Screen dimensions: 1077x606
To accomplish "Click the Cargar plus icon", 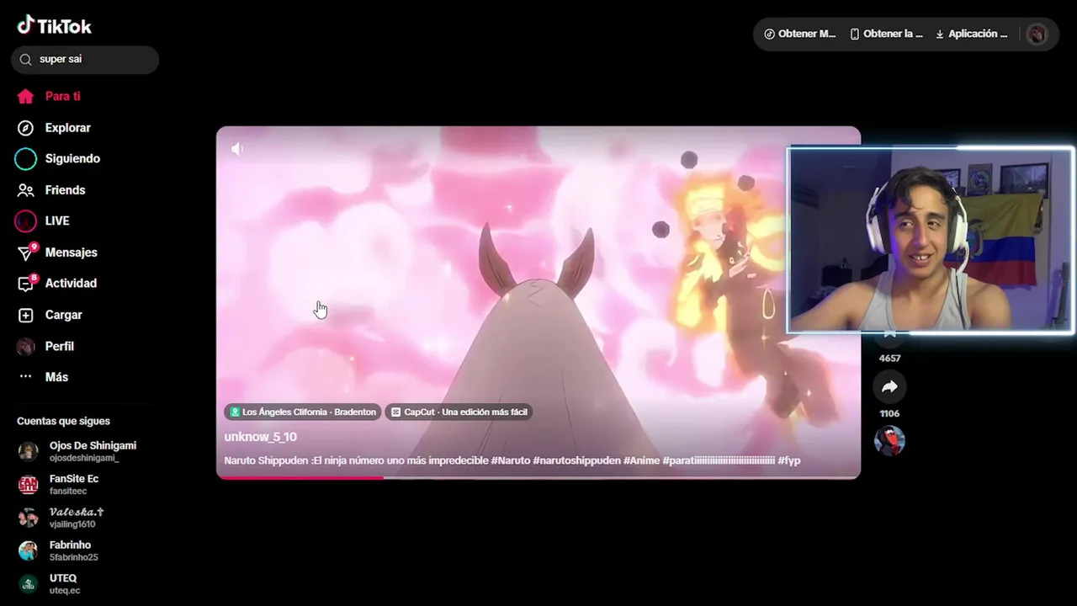I will click(26, 315).
